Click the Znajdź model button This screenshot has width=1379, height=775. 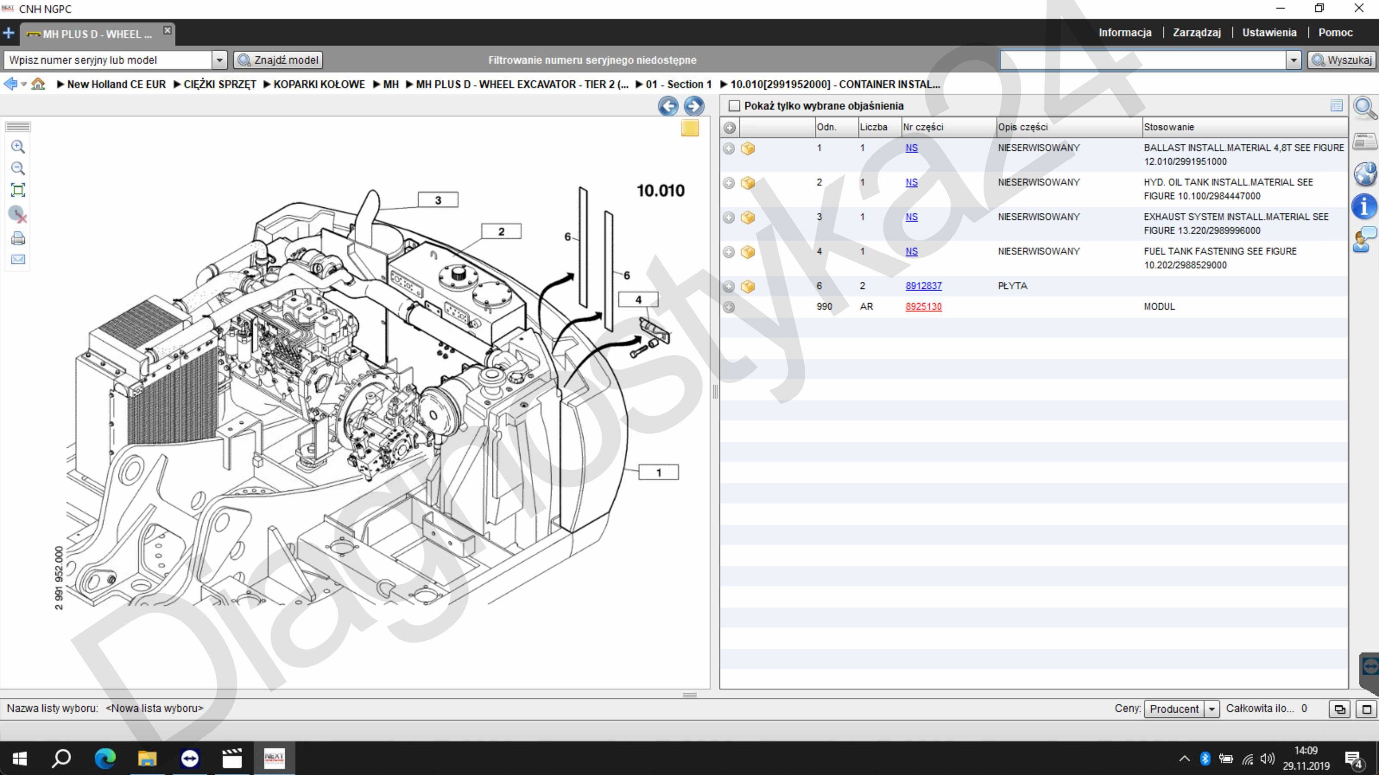(278, 60)
